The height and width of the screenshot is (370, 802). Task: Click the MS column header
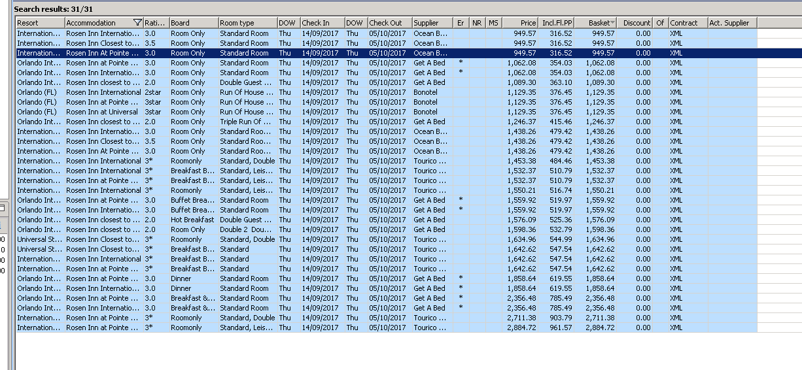tap(493, 23)
